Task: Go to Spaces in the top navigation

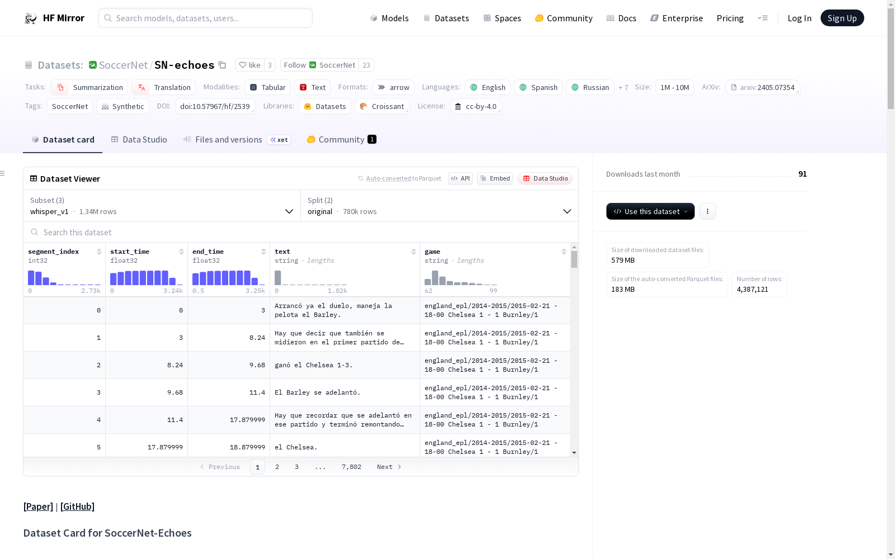Action: click(x=502, y=18)
